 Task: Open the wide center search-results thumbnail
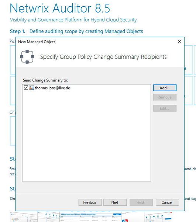[x=91, y=217]
